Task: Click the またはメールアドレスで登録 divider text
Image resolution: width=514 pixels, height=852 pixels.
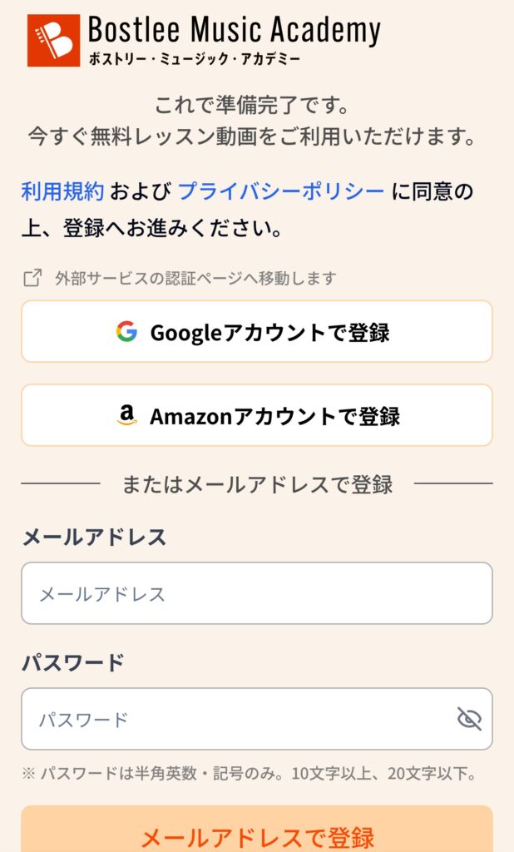Action: click(x=257, y=484)
